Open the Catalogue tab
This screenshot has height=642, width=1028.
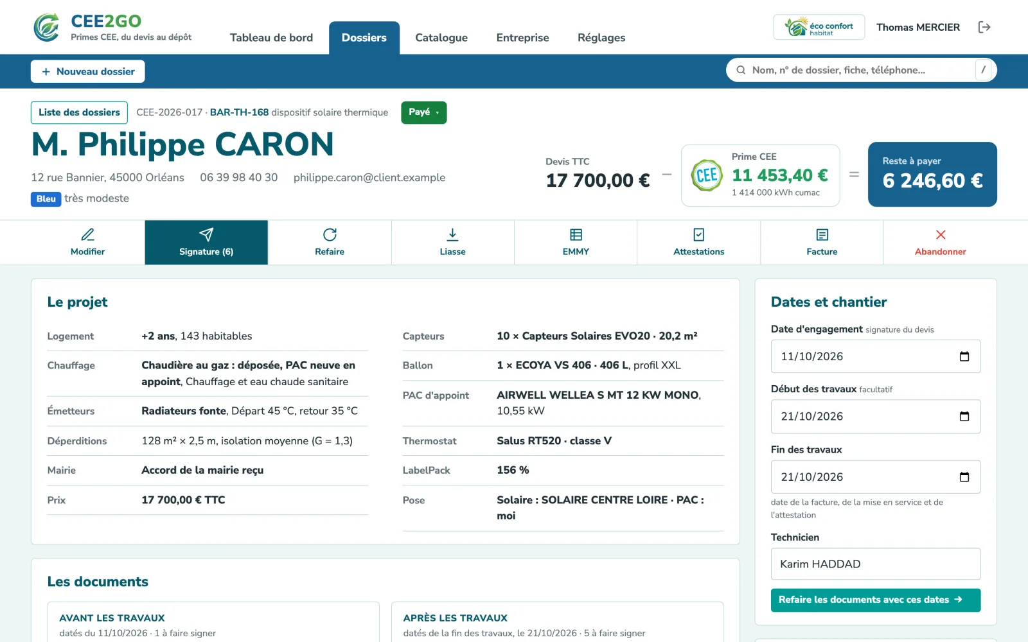click(x=441, y=38)
